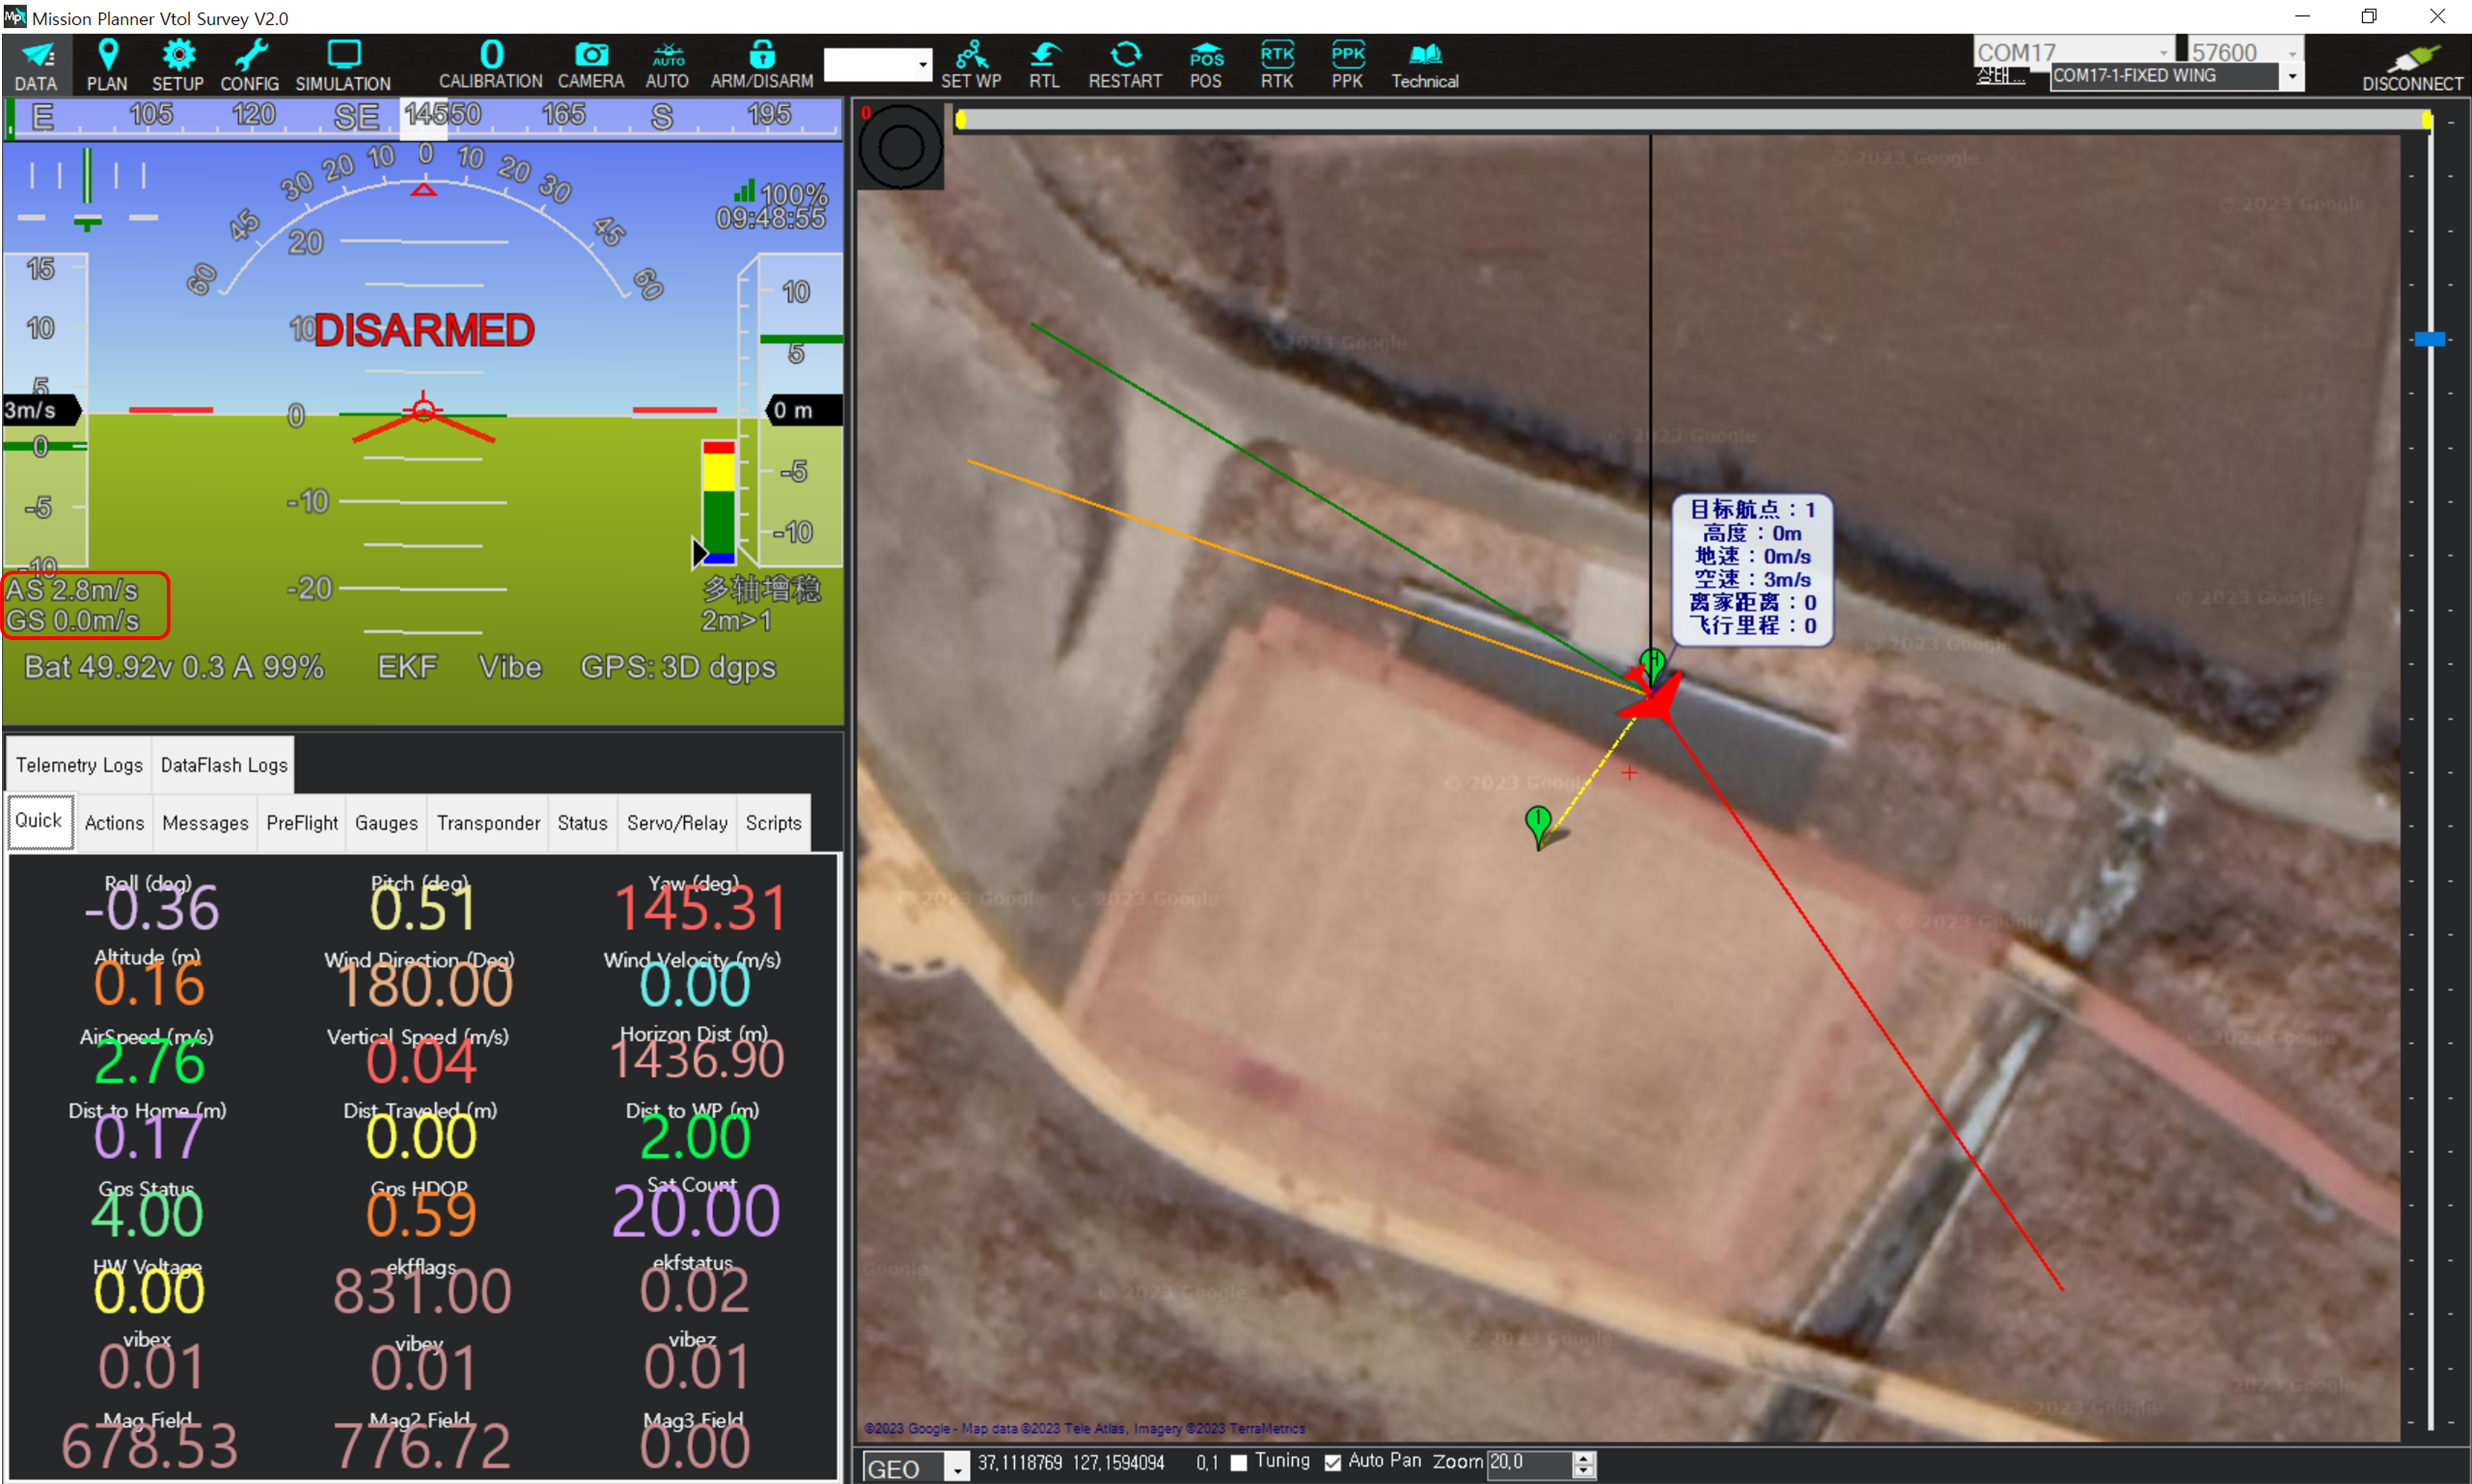Open the GEO map type dropdown
The height and width of the screenshot is (1484, 2472).
point(957,1467)
